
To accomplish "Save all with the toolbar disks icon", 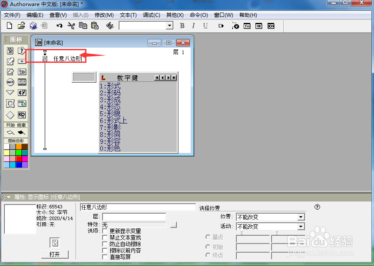I will click(33, 26).
